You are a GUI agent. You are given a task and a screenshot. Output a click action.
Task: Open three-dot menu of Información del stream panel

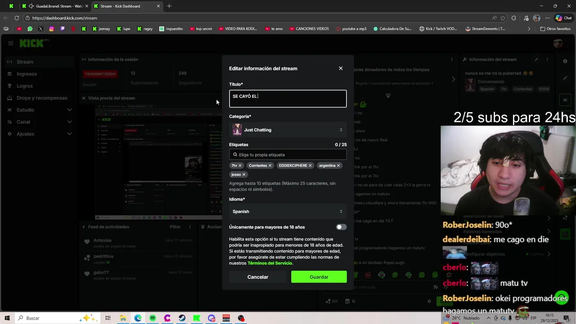547,59
